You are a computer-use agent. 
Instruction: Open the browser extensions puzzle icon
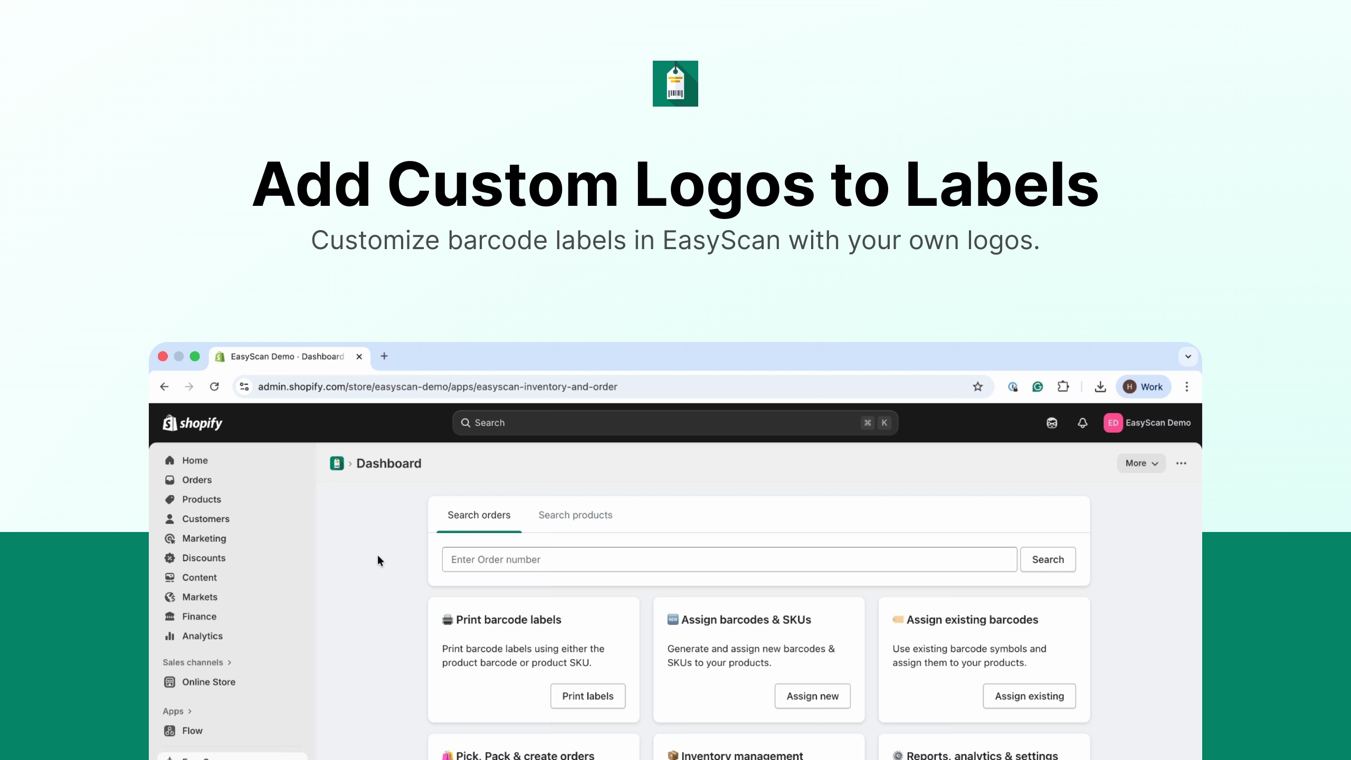1063,387
